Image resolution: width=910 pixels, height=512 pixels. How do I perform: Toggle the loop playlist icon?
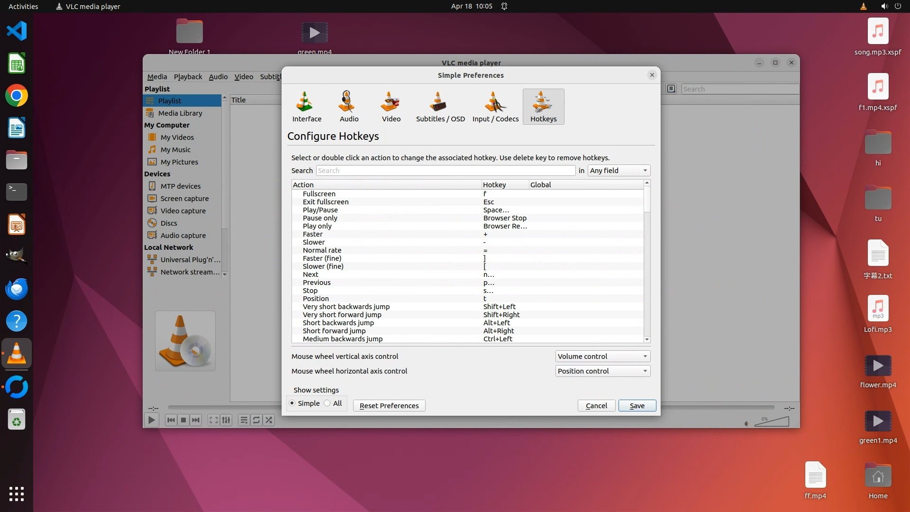[256, 420]
